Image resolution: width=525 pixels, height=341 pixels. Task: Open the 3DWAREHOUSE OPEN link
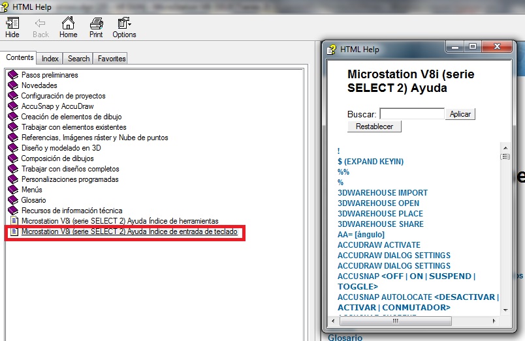point(378,203)
